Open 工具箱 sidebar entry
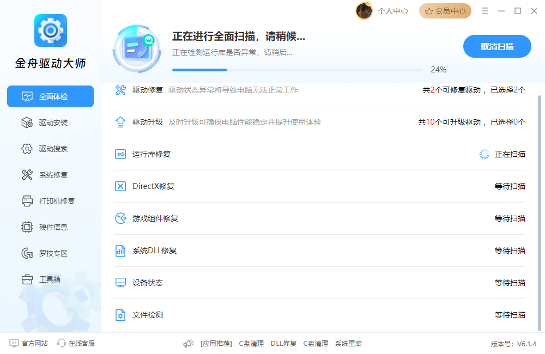Image resolution: width=545 pixels, height=354 pixels. pyautogui.click(x=50, y=279)
